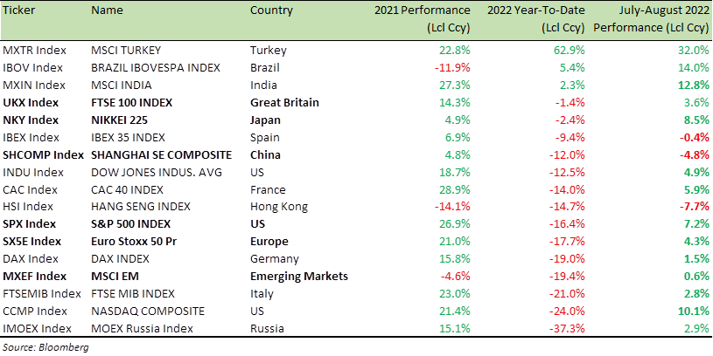Click the 2022 Year-To-Date header
713x356 pixels.
tap(536, 19)
